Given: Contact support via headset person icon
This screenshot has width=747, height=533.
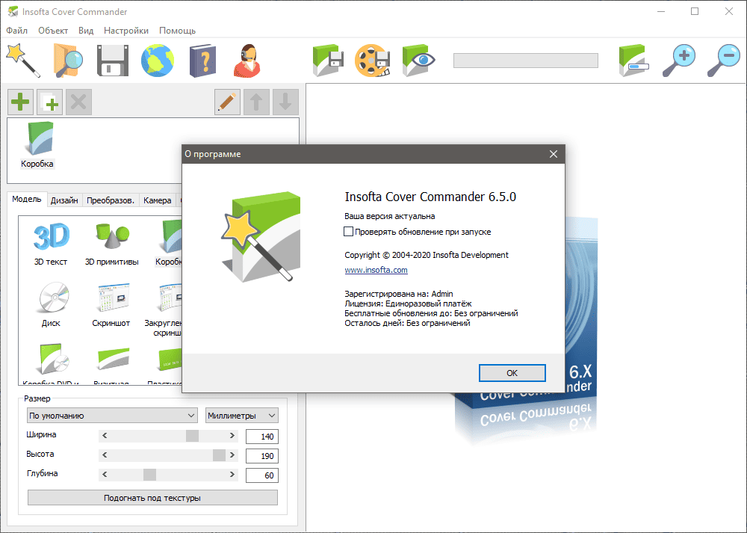Looking at the screenshot, I should tap(247, 61).
